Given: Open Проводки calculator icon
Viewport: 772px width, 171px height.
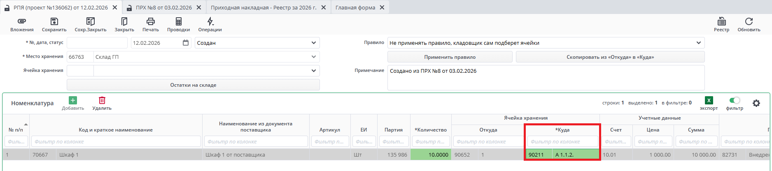Looking at the screenshot, I should [x=178, y=21].
